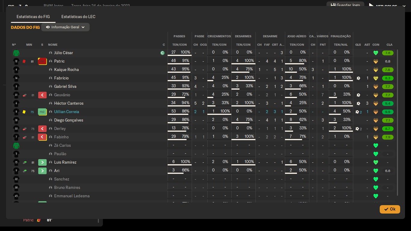Screen dimensions: 411x231
Task: Open player Júlio César profile
Action: (63, 53)
